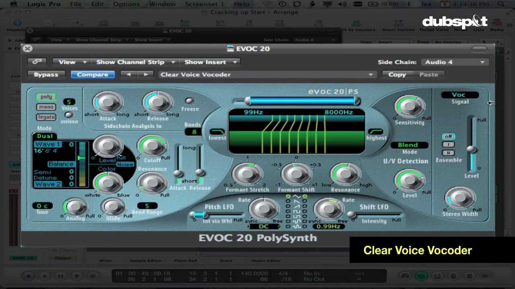The image size is (515, 289).
Task: Toggle the Bypass button
Action: pyautogui.click(x=46, y=74)
